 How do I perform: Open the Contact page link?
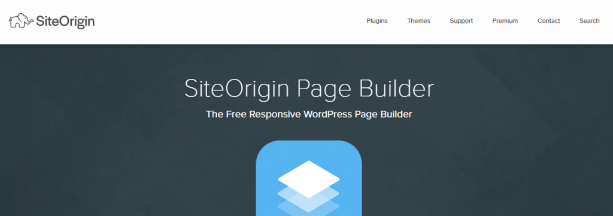tap(548, 21)
